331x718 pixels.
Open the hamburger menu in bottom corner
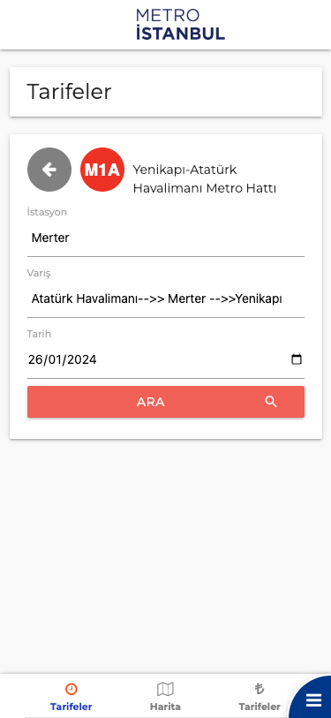coord(314,700)
